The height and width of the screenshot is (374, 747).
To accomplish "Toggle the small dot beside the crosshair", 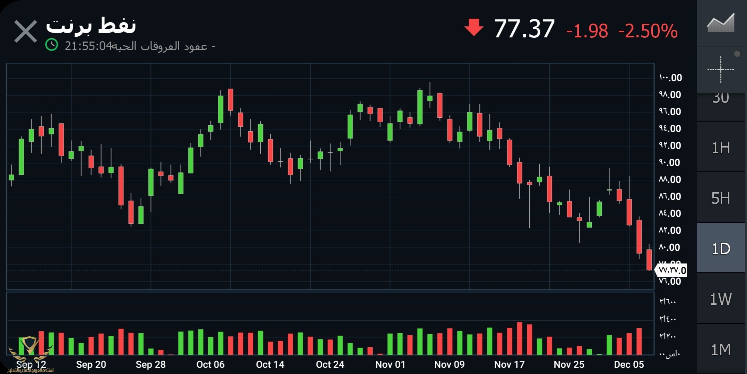I will coord(737,54).
